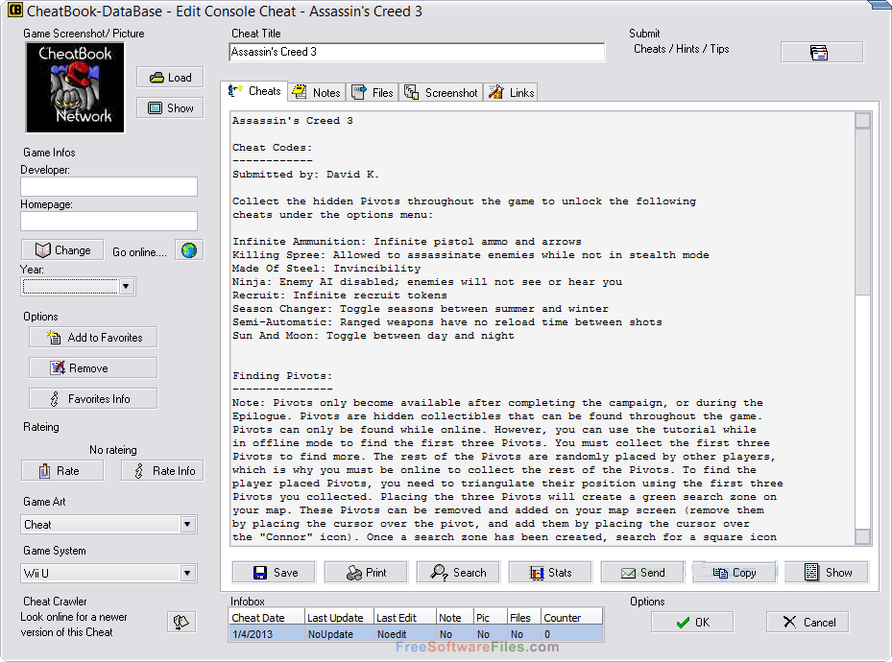
Task: Click the Change button in Game Infos
Action: pos(62,250)
